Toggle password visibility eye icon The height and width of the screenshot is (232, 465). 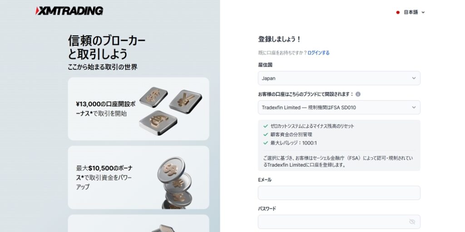coord(412,222)
